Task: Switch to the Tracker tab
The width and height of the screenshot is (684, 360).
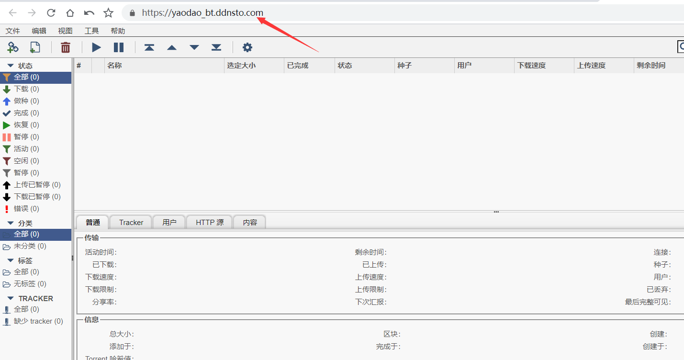Action: pyautogui.click(x=131, y=222)
